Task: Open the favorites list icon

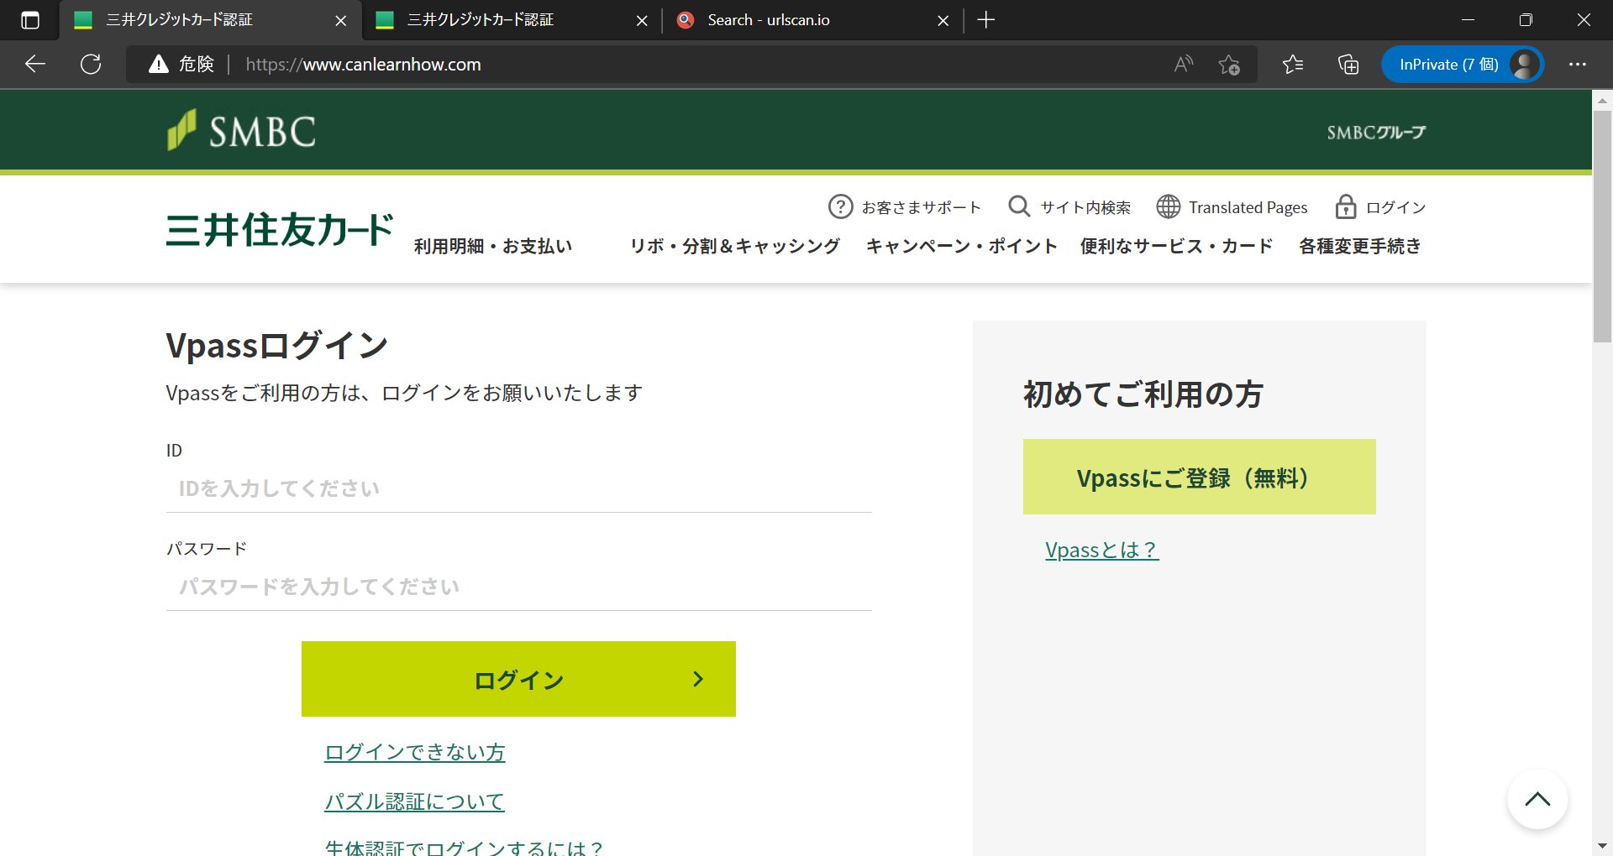Action: pyautogui.click(x=1293, y=64)
